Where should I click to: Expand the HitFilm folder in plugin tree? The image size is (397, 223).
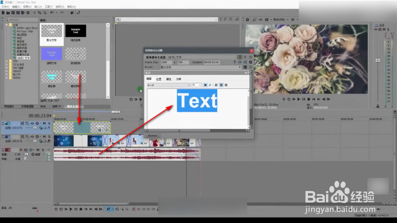(x=7, y=78)
